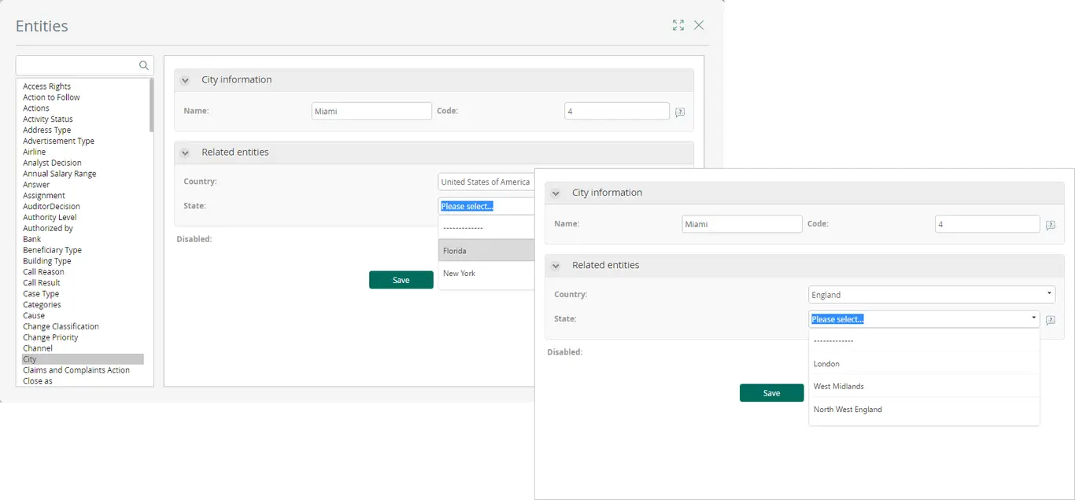The image size is (1075, 500).
Task: Click Save in the Entities window
Action: coord(401,280)
